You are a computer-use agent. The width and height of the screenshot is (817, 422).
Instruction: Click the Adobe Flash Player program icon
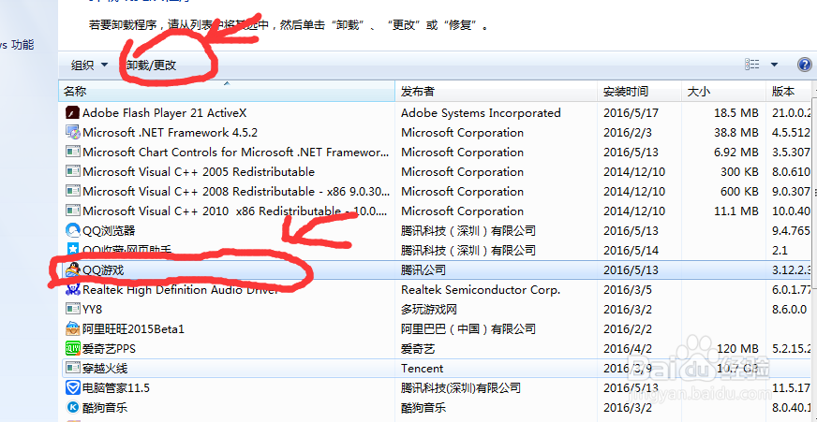(72, 112)
